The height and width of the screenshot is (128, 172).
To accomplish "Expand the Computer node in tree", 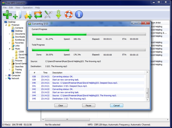I will click(x=6, y=76).
